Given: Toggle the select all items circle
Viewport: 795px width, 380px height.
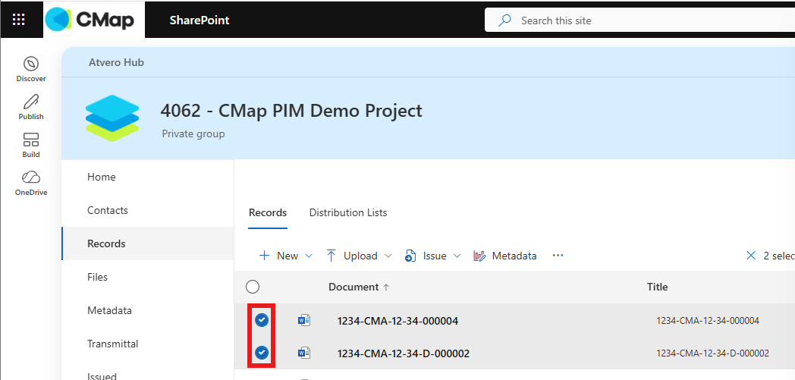Looking at the screenshot, I should 253,287.
